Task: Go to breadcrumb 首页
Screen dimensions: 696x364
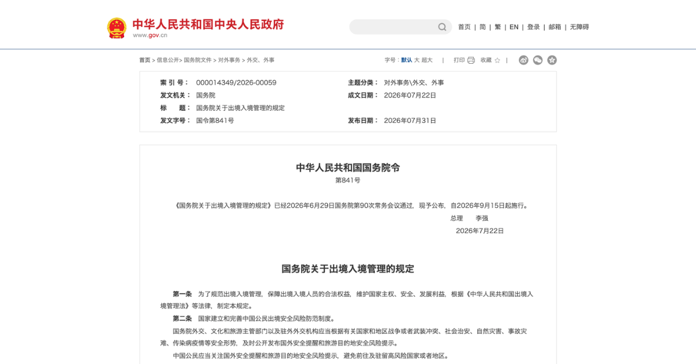Action: click(x=144, y=60)
